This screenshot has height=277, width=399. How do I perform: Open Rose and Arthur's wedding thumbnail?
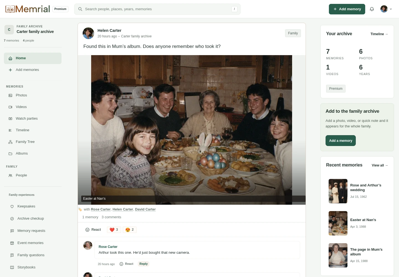pyautogui.click(x=338, y=191)
